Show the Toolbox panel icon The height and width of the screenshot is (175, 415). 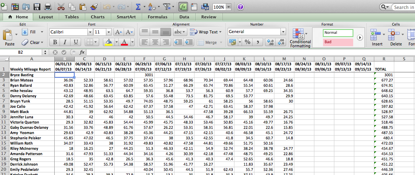(x=194, y=7)
